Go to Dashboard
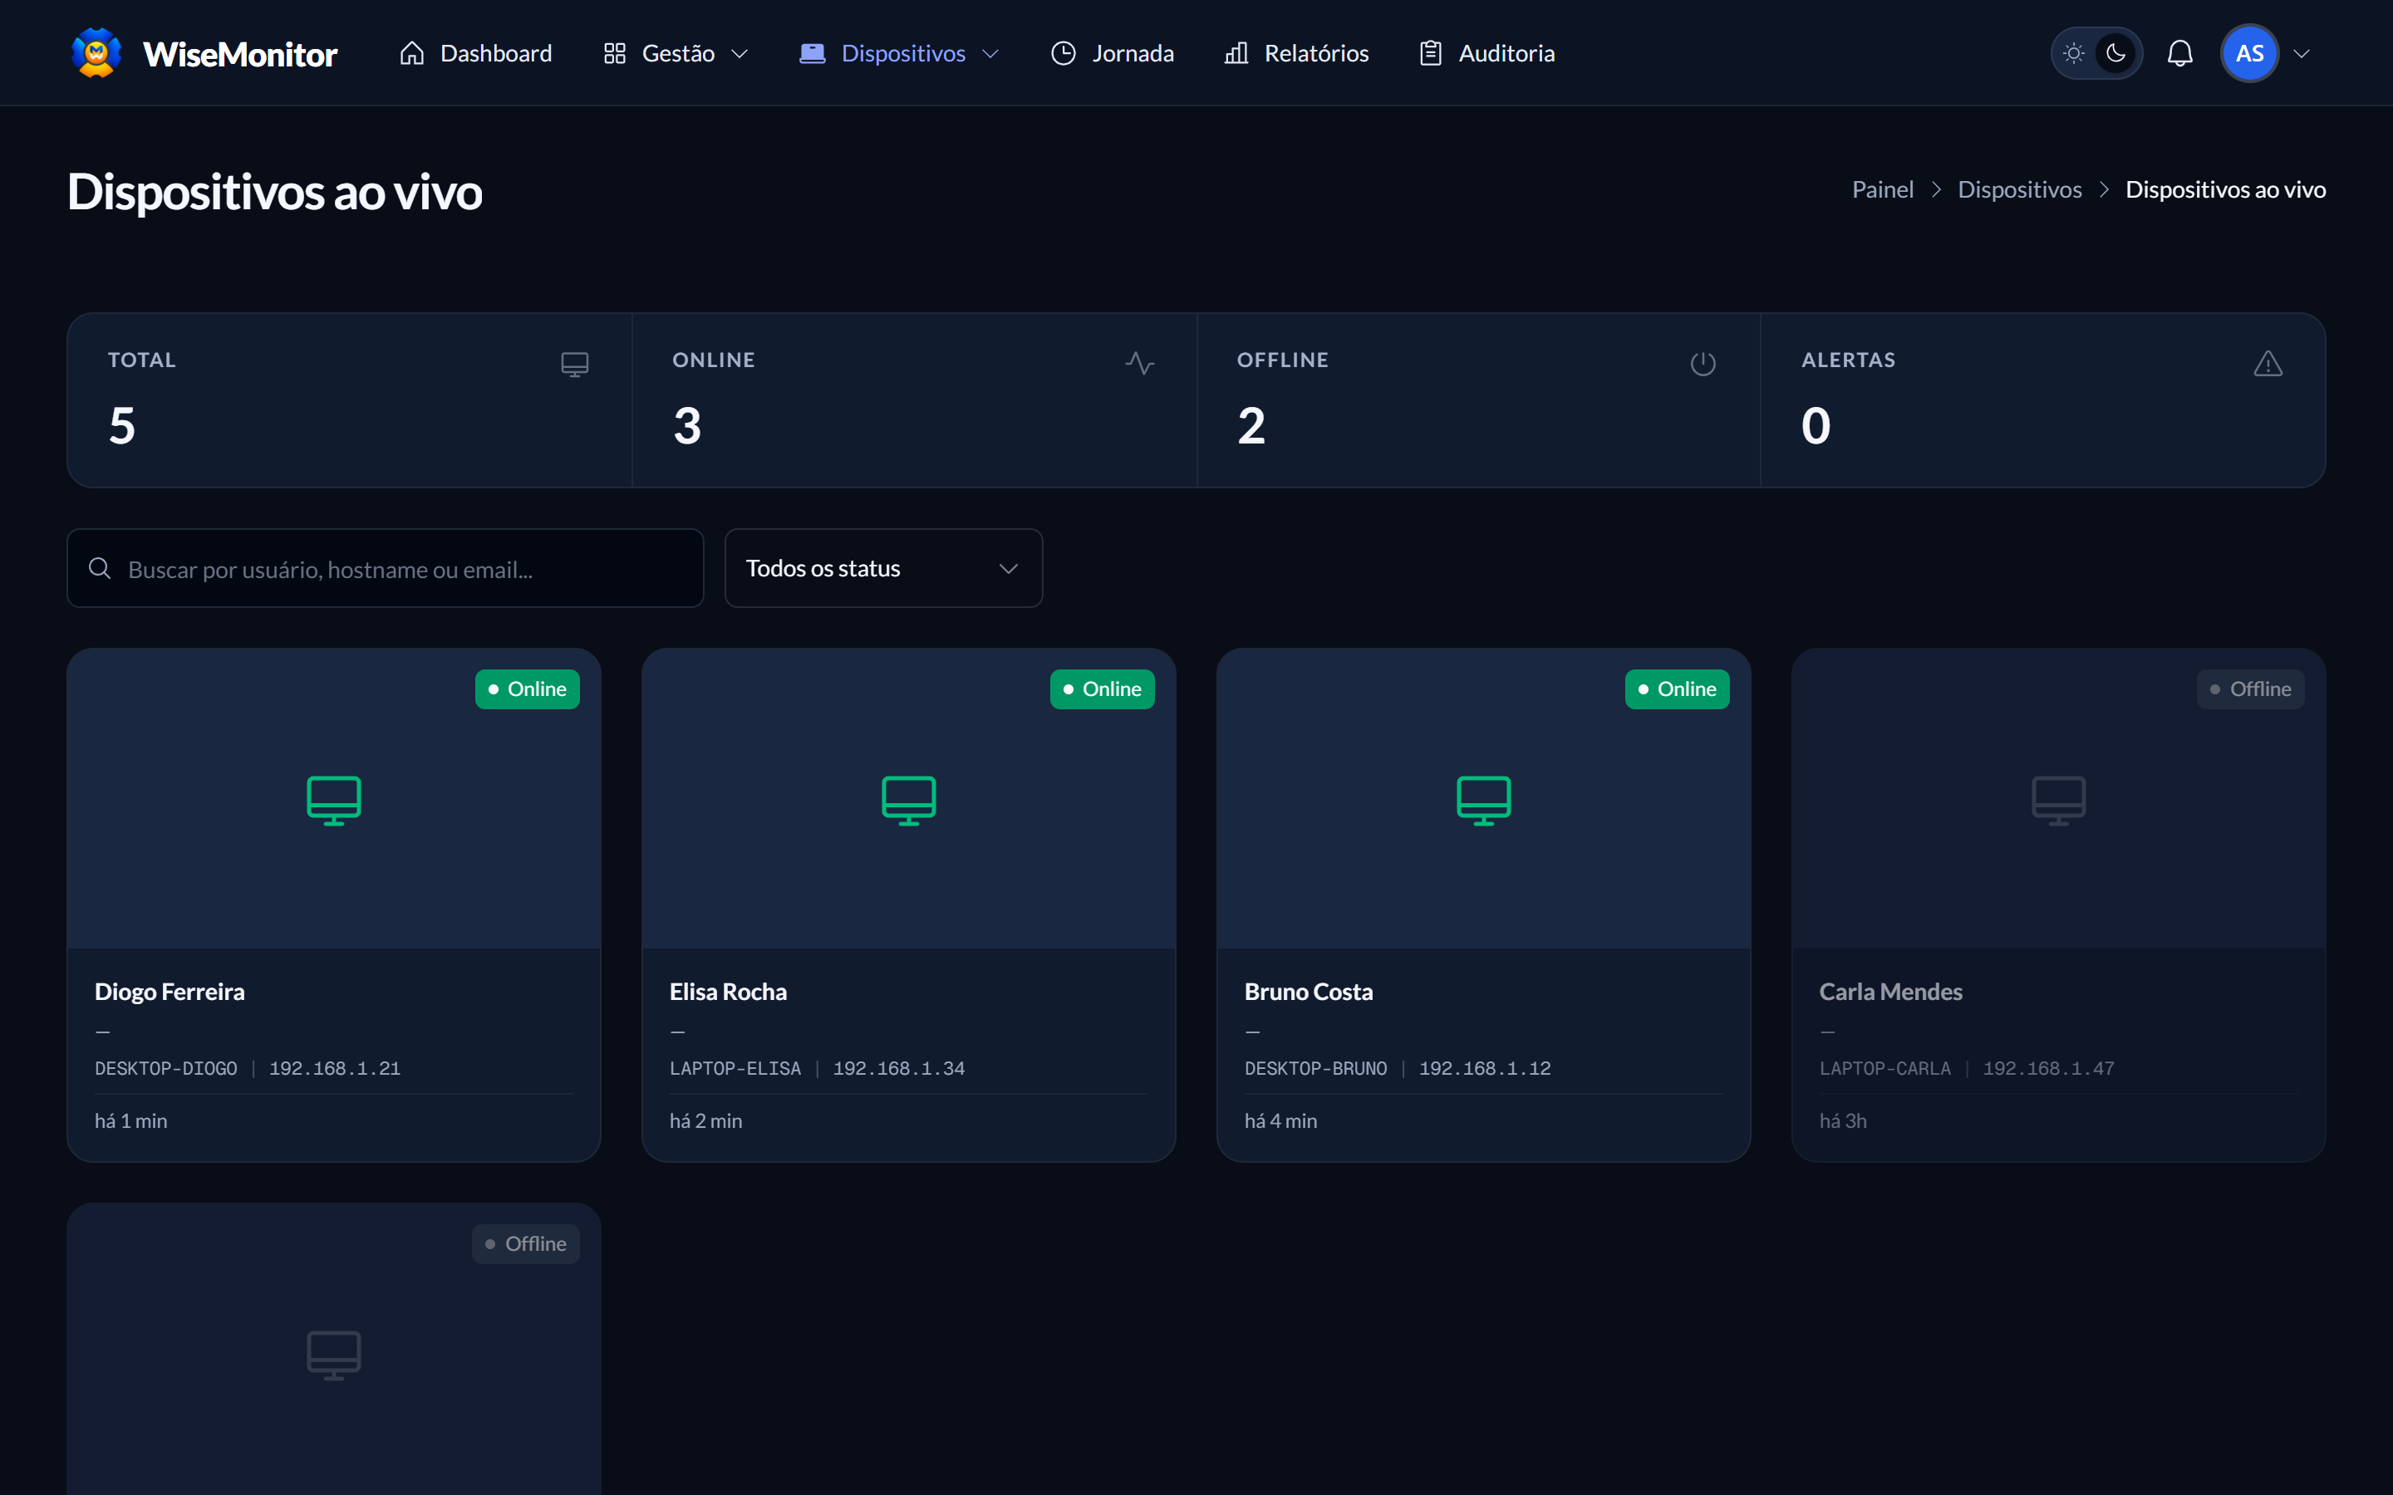The height and width of the screenshot is (1495, 2393). point(475,53)
